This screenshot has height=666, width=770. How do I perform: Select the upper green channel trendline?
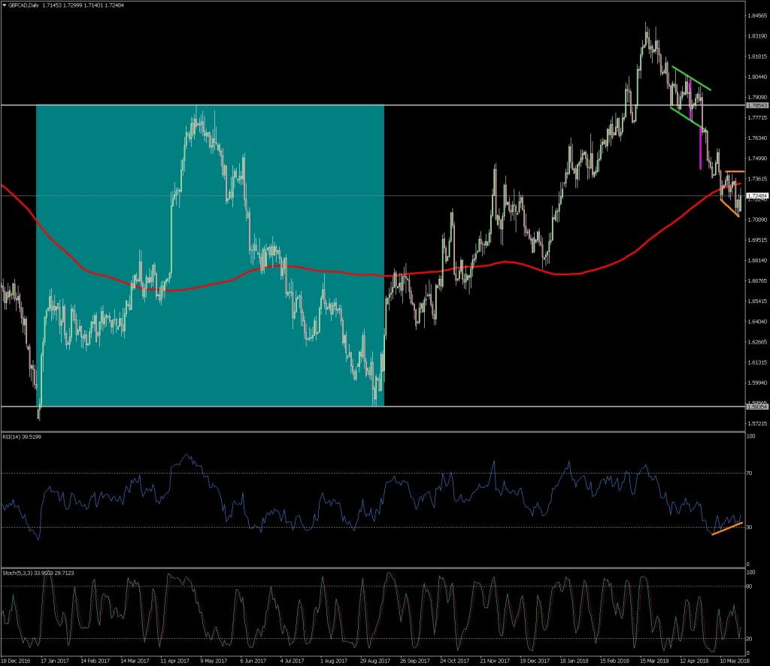(692, 79)
